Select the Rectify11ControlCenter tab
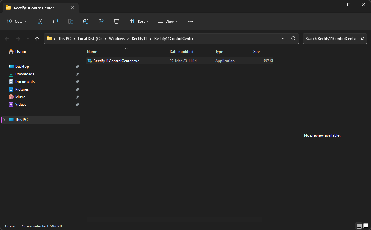The height and width of the screenshot is (230, 371). coord(41,8)
